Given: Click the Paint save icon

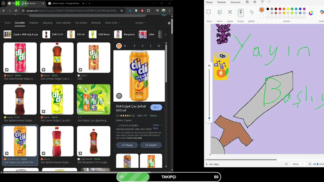Looking at the screenshot, I should click(247, 2).
